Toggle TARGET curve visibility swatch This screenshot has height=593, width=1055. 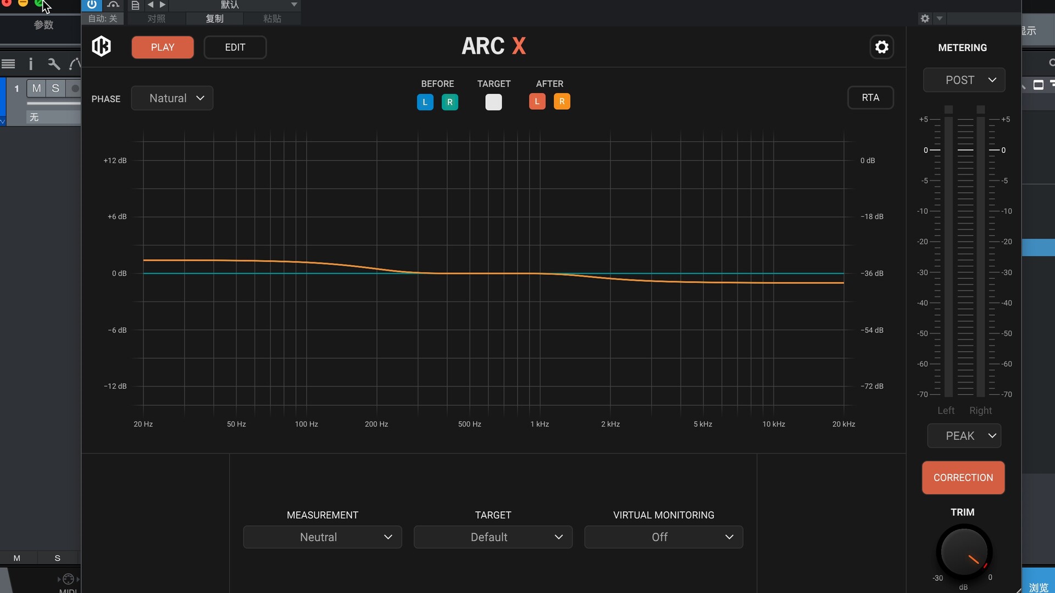(493, 102)
